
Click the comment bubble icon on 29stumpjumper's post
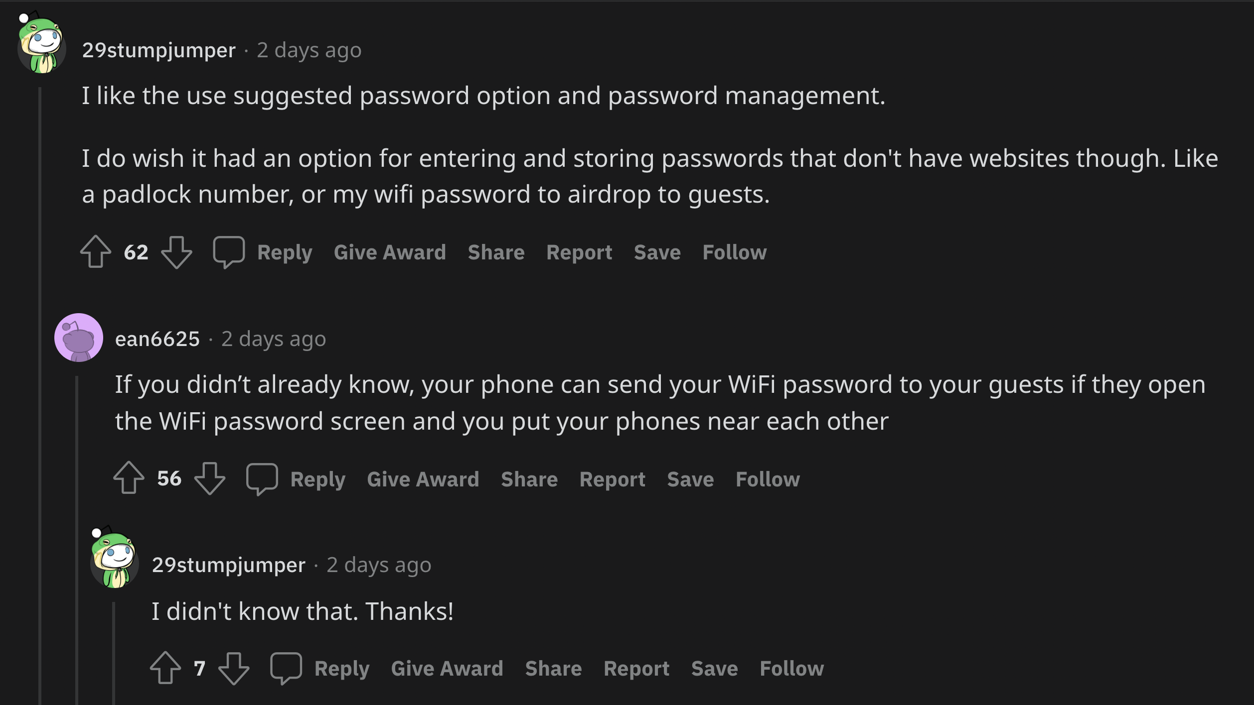pyautogui.click(x=228, y=252)
